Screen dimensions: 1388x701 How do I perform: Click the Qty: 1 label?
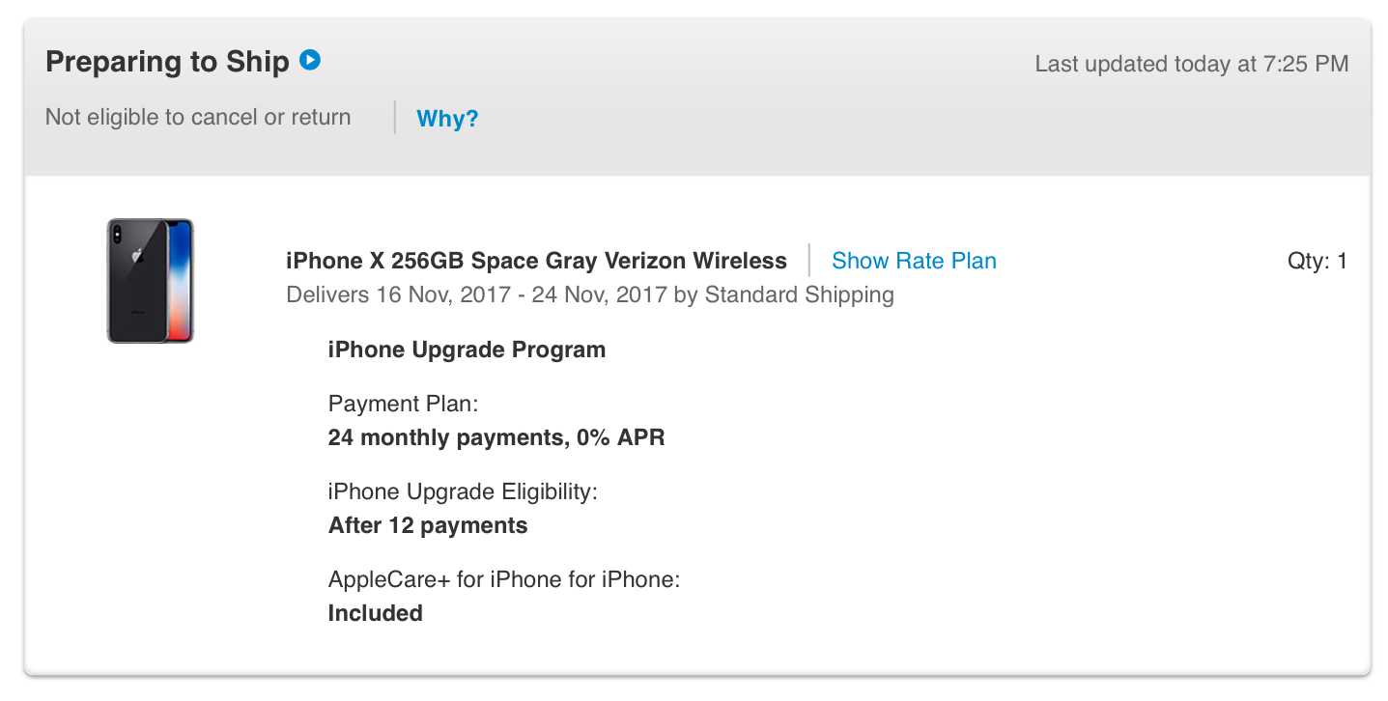click(x=1317, y=261)
